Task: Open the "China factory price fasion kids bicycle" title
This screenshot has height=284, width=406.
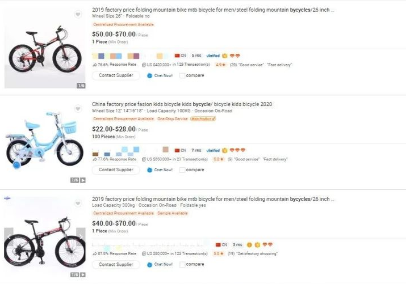Action: tap(182, 104)
